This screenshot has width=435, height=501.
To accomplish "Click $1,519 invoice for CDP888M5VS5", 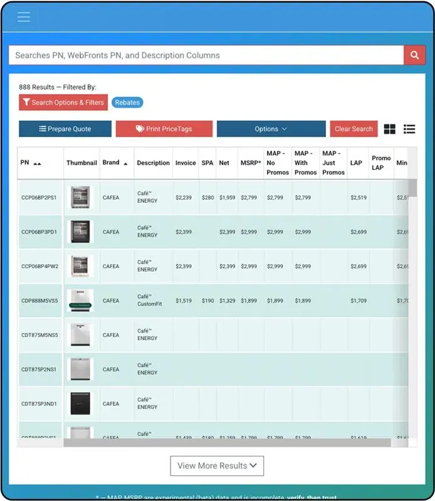I will click(x=184, y=301).
